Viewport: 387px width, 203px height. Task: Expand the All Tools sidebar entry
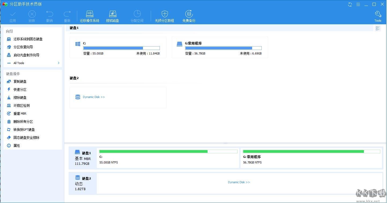(19, 63)
